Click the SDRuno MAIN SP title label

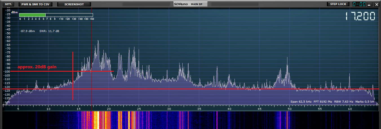coord(191,4)
